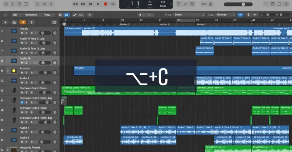Start recording with the red Record button
The image size is (292, 152).
105,4
